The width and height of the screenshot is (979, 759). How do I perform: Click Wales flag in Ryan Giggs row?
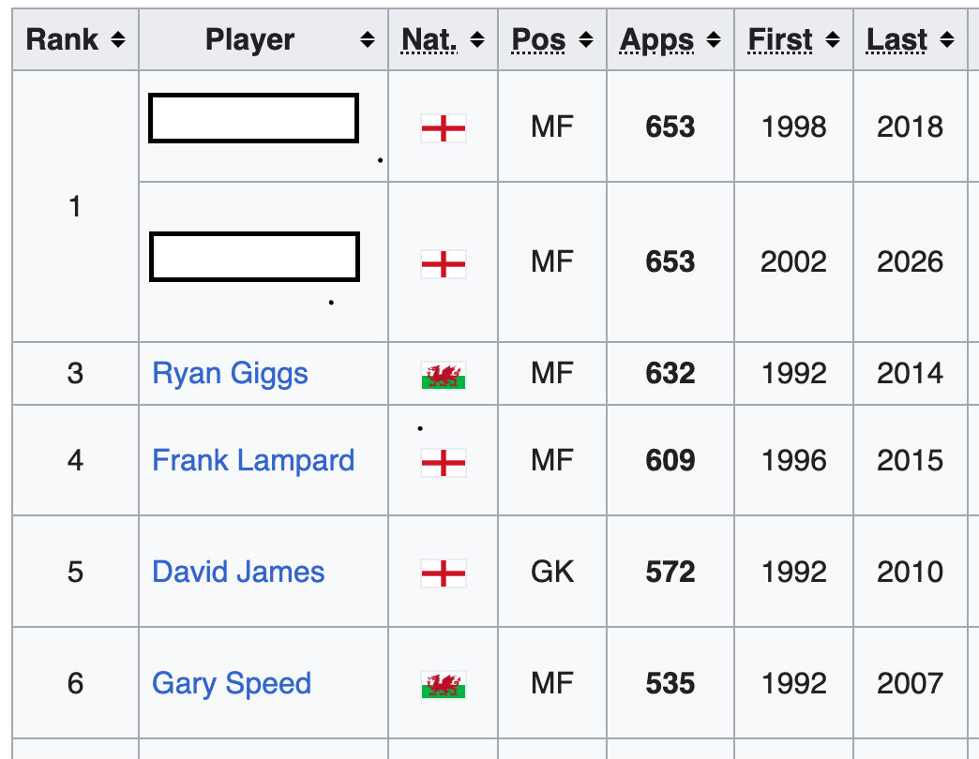444,376
